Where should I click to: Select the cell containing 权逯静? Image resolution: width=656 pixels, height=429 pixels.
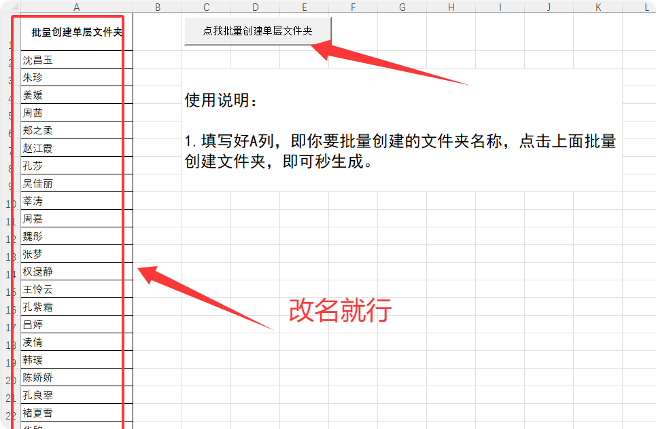coord(77,272)
